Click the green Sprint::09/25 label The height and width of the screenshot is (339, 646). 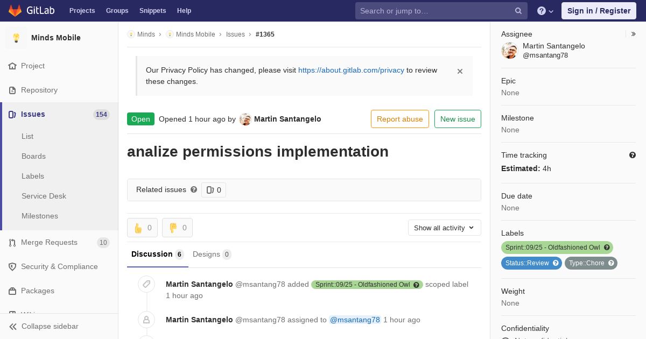552,248
